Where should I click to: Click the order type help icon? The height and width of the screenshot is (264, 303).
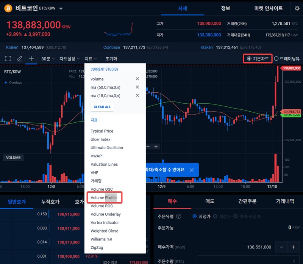179,216
